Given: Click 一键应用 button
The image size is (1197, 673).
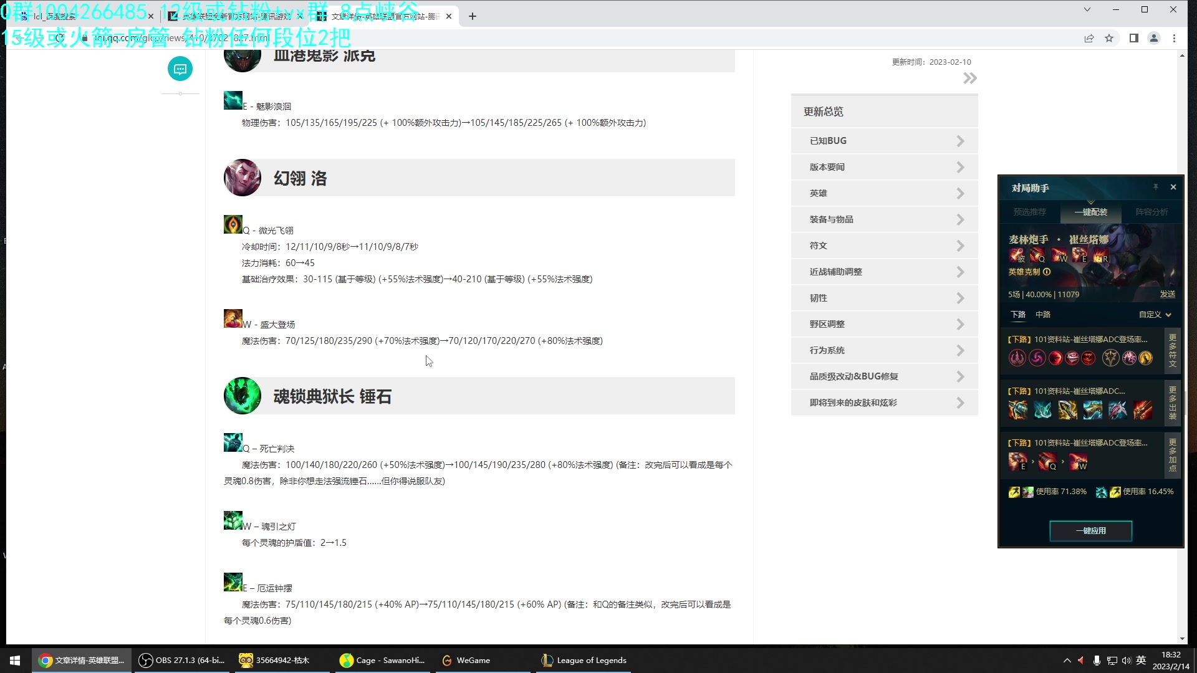Looking at the screenshot, I should point(1091,531).
